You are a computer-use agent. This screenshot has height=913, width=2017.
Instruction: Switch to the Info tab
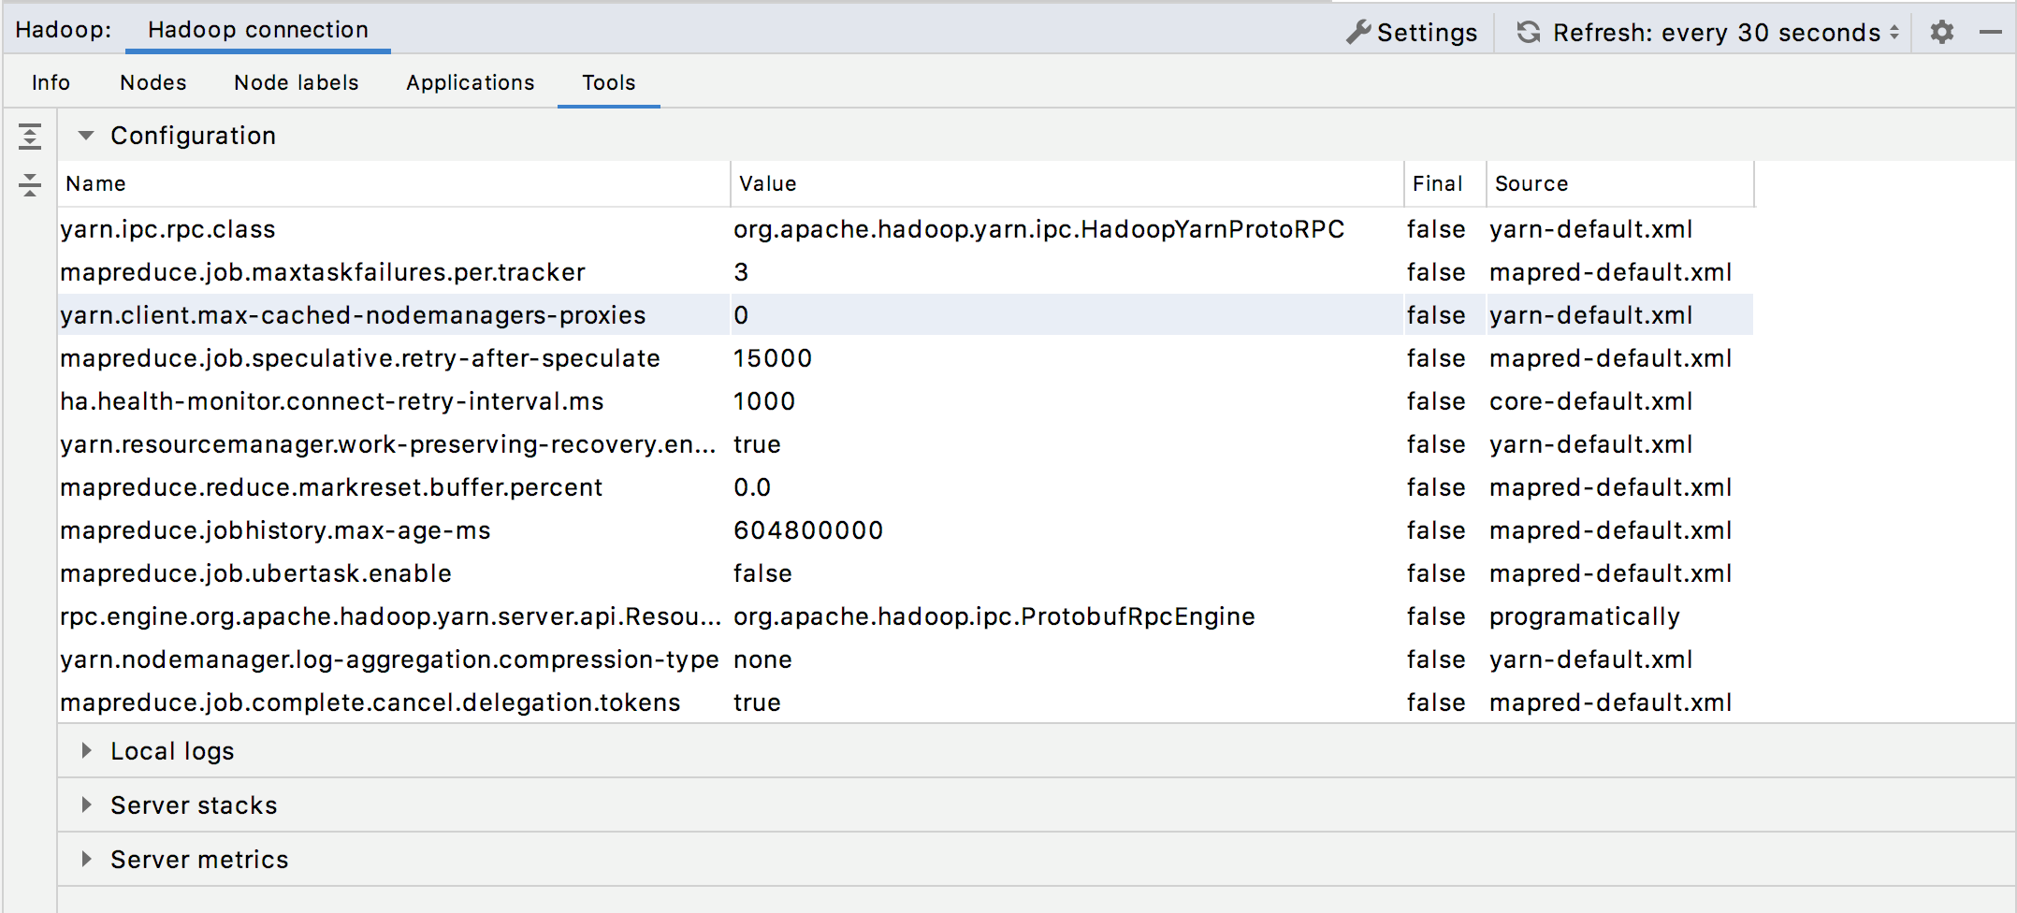(x=50, y=82)
